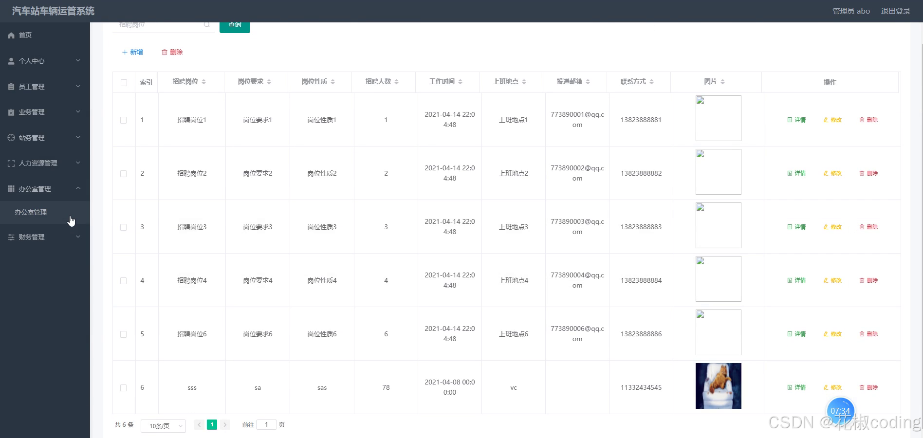This screenshot has width=923, height=438.
Task: Click email 773890002@qq.com cell
Action: tap(577, 173)
